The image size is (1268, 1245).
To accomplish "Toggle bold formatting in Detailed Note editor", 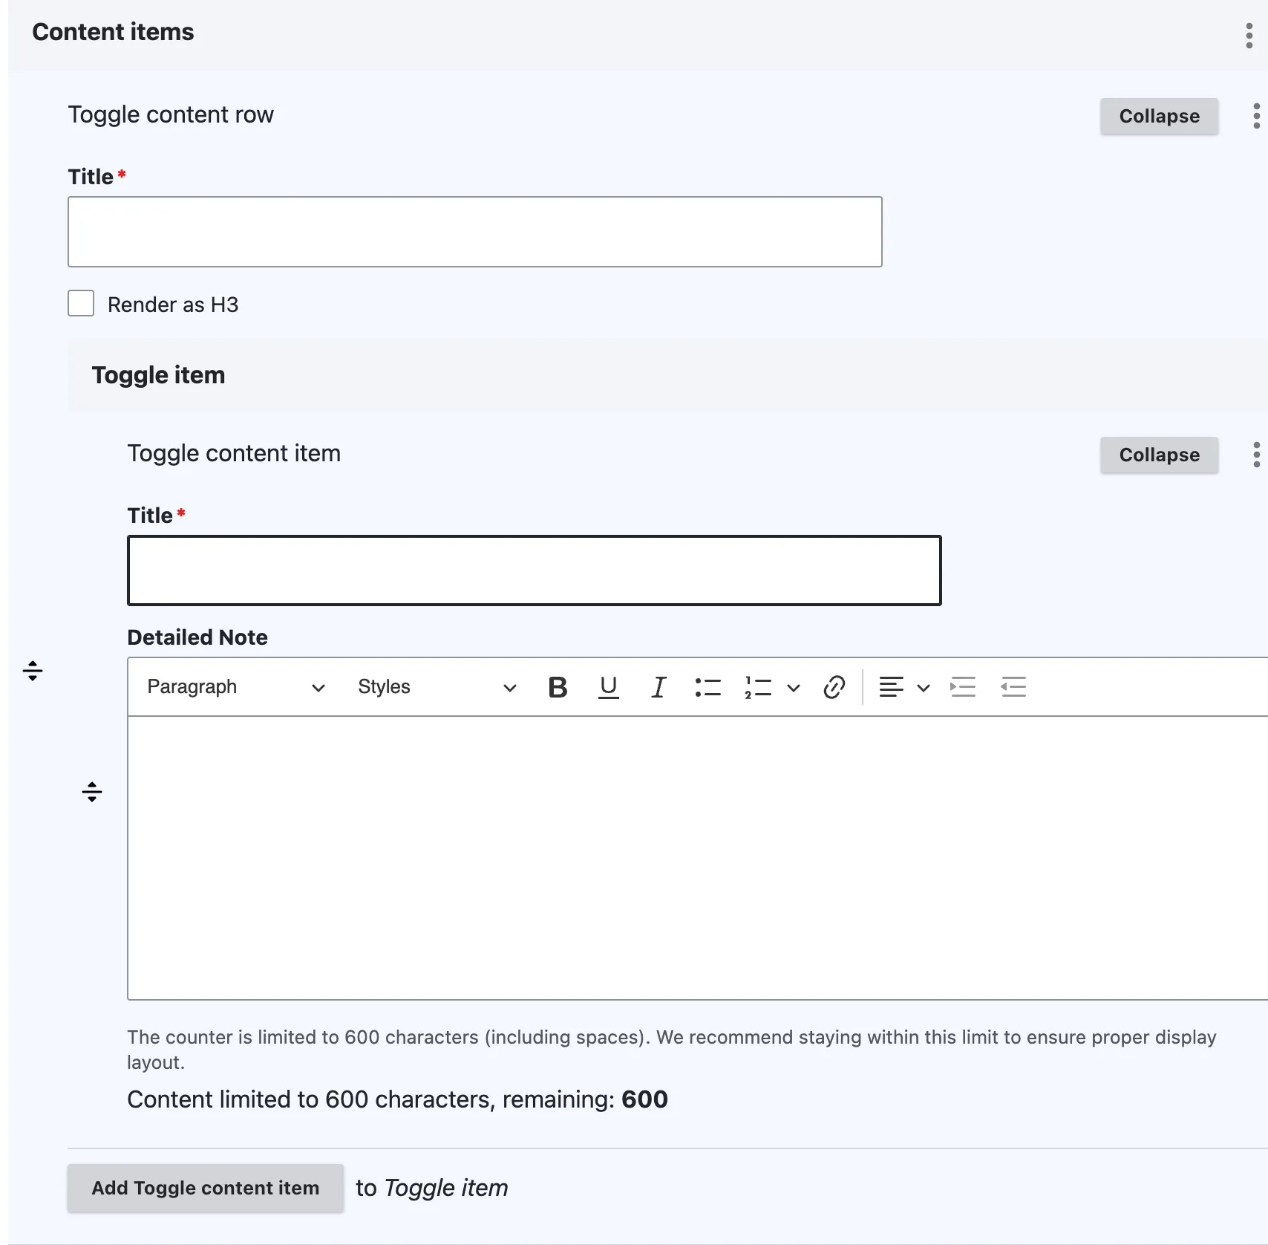I will click(x=558, y=687).
